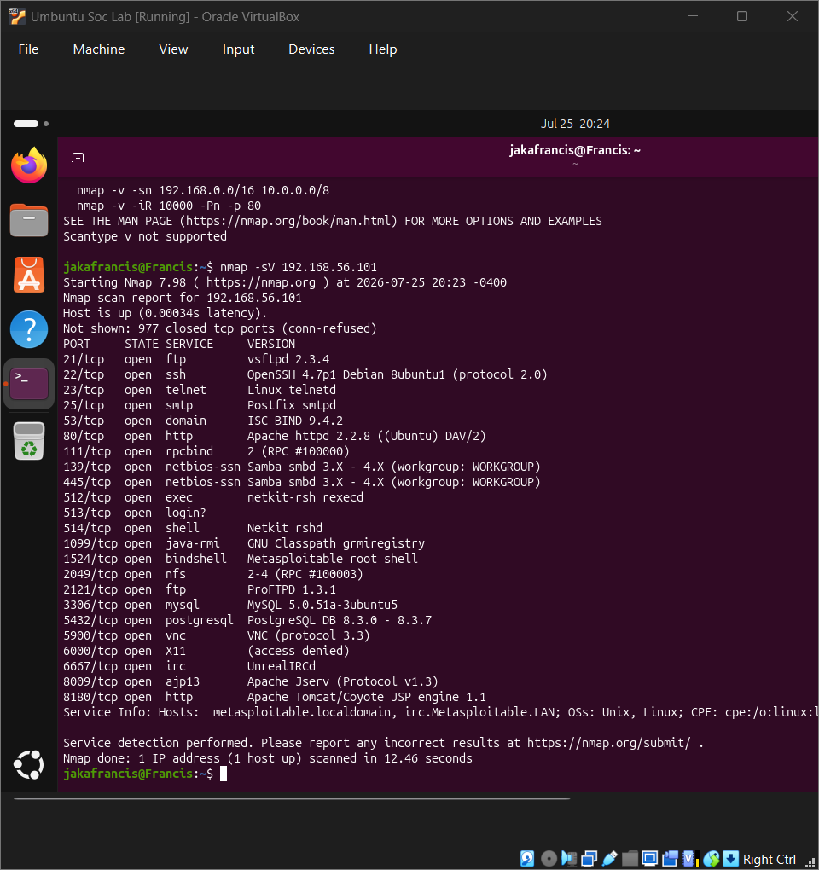Click the display status icon
This screenshot has width=819, height=870.
650,858
